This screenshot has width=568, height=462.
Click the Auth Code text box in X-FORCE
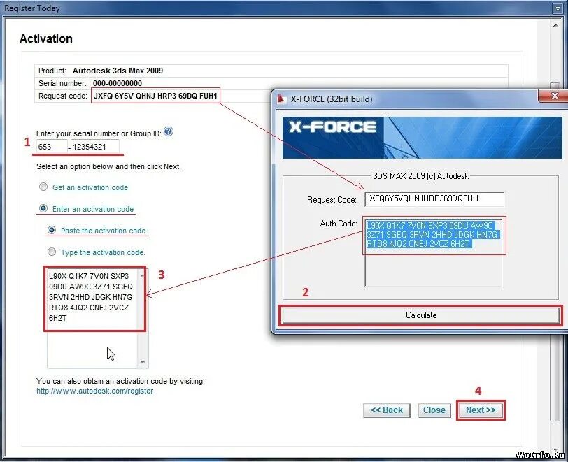tap(434, 252)
